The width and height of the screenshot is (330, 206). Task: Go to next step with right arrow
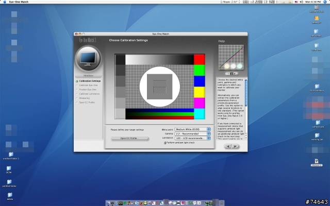coord(236,146)
